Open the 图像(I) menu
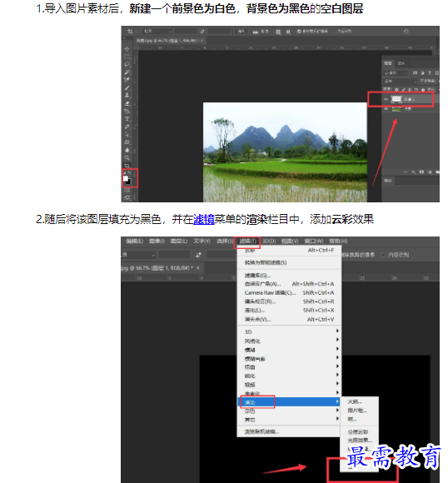448x483 pixels. coord(157,242)
